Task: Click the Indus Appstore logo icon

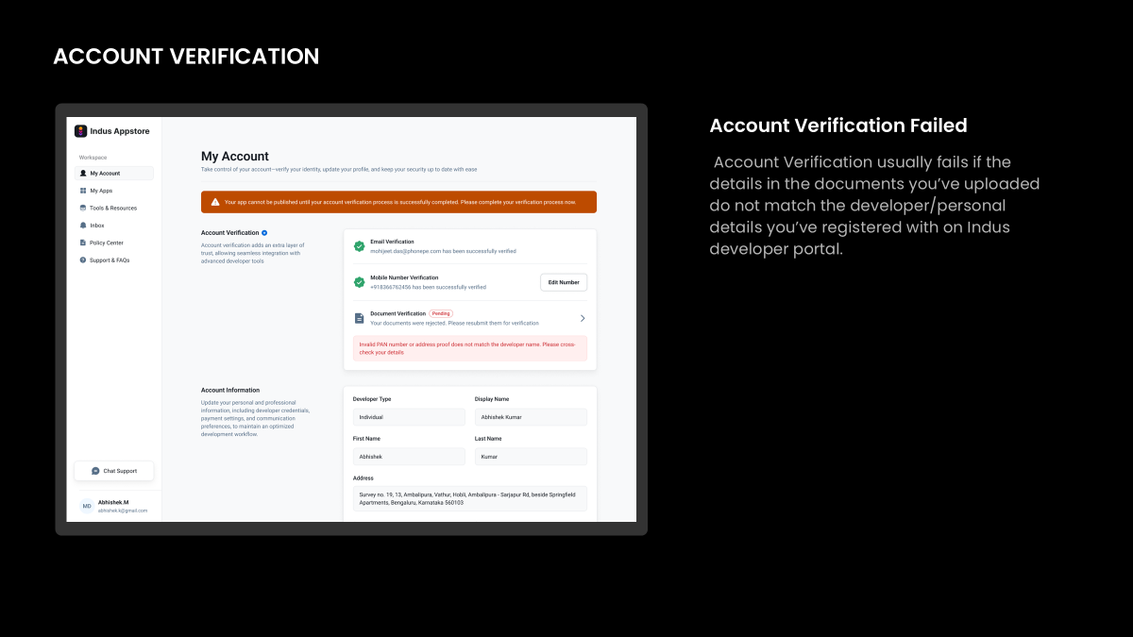Action: pos(81,131)
